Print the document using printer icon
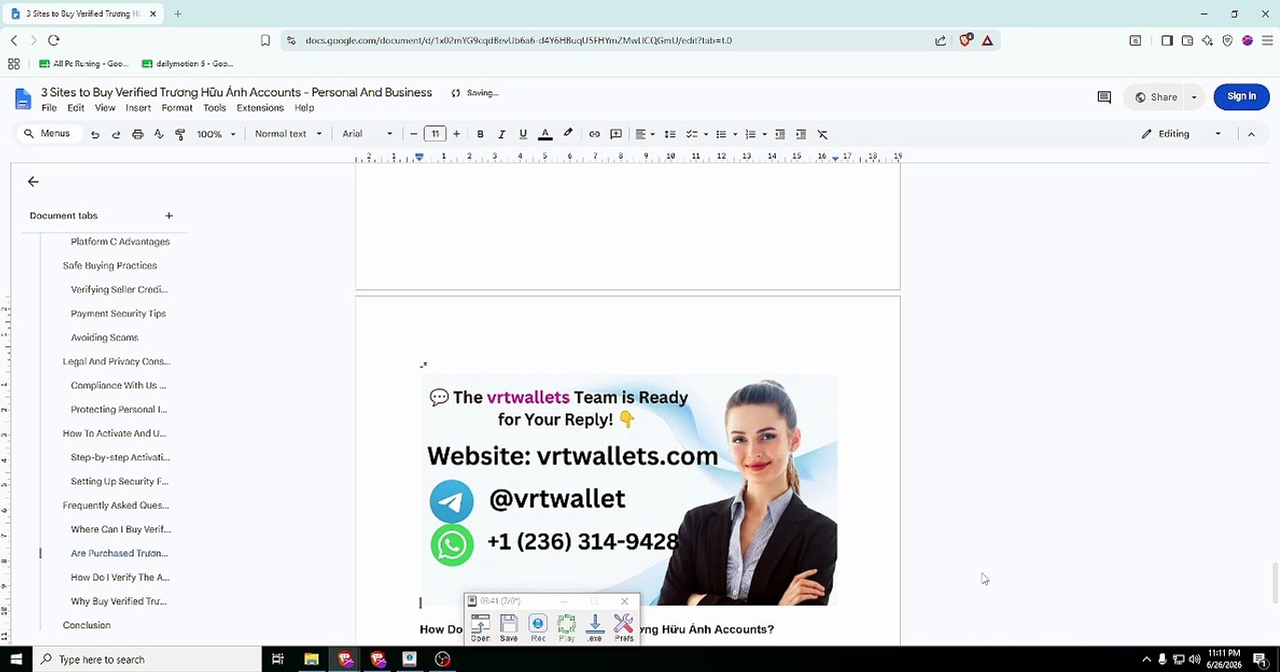 pos(137,134)
